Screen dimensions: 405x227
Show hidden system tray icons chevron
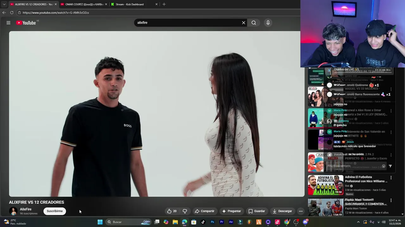tap(358, 222)
